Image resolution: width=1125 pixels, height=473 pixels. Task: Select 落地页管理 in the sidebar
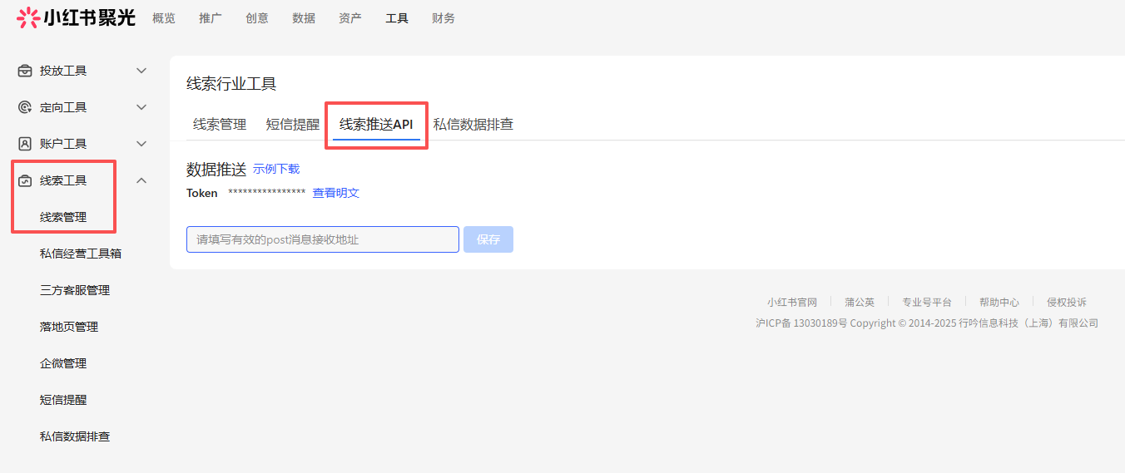69,327
